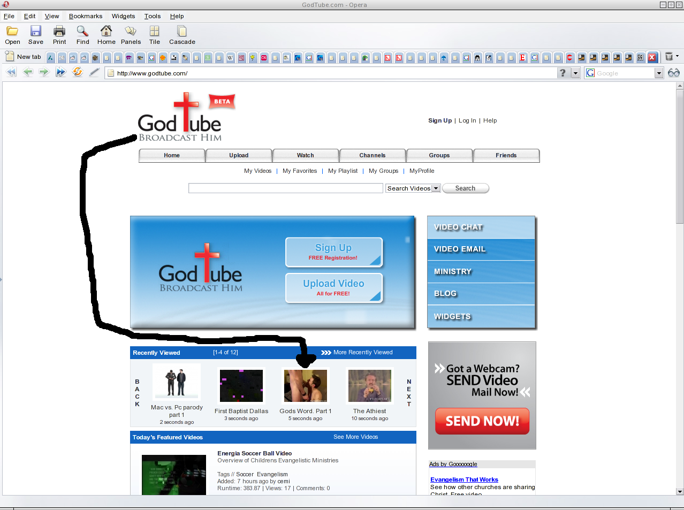
Task: Open Find with the magnifier icon
Action: [82, 35]
